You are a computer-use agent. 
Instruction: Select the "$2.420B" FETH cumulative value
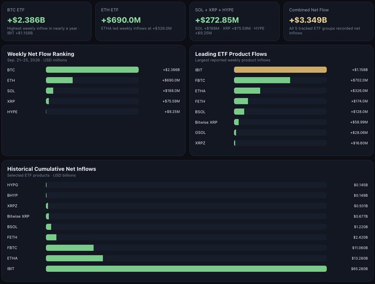(x=361, y=238)
